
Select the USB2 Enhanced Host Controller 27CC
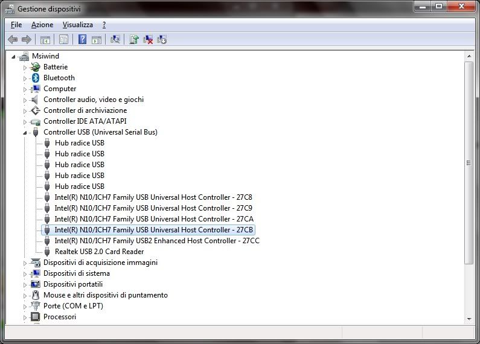(x=157, y=241)
